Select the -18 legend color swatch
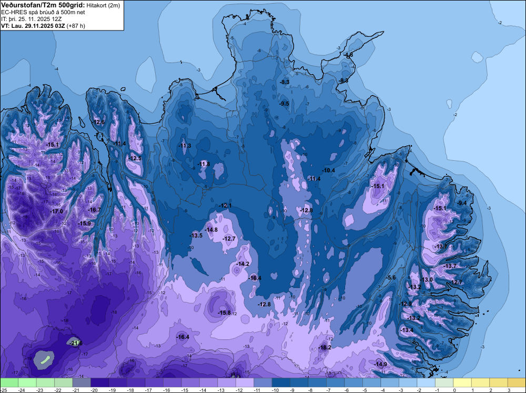Image resolution: width=526 pixels, height=393 pixels. [x=136, y=382]
